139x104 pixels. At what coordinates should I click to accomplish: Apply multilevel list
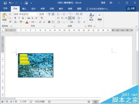(70, 14)
